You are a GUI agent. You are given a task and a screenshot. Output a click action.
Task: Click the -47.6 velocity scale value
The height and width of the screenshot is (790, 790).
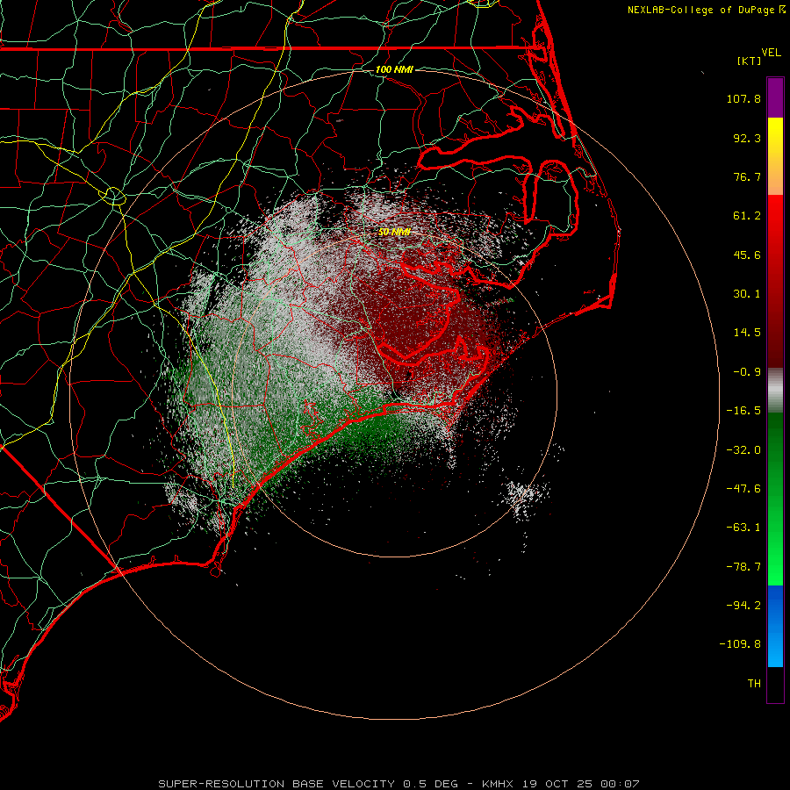tap(743, 489)
